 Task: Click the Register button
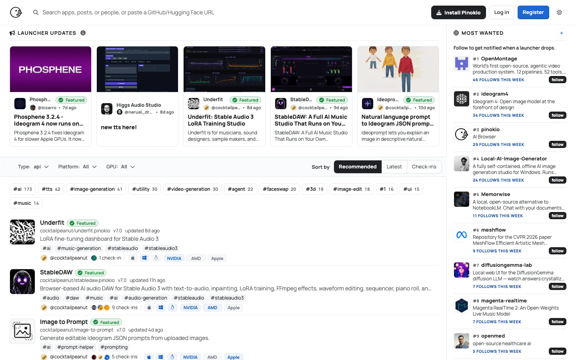point(533,12)
